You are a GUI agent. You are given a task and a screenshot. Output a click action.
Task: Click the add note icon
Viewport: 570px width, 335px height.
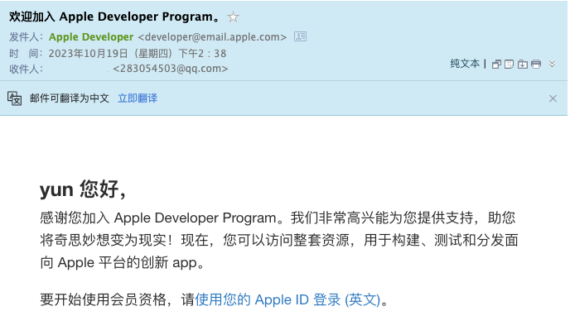[x=510, y=65]
